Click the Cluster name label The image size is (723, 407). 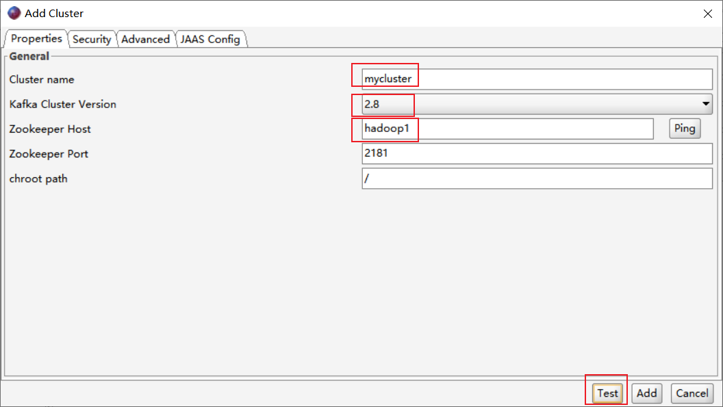(x=42, y=79)
